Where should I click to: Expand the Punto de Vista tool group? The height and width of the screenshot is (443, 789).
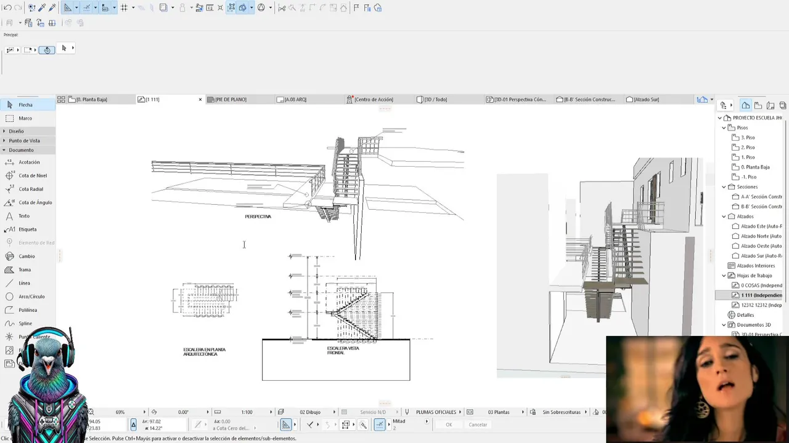(28, 140)
